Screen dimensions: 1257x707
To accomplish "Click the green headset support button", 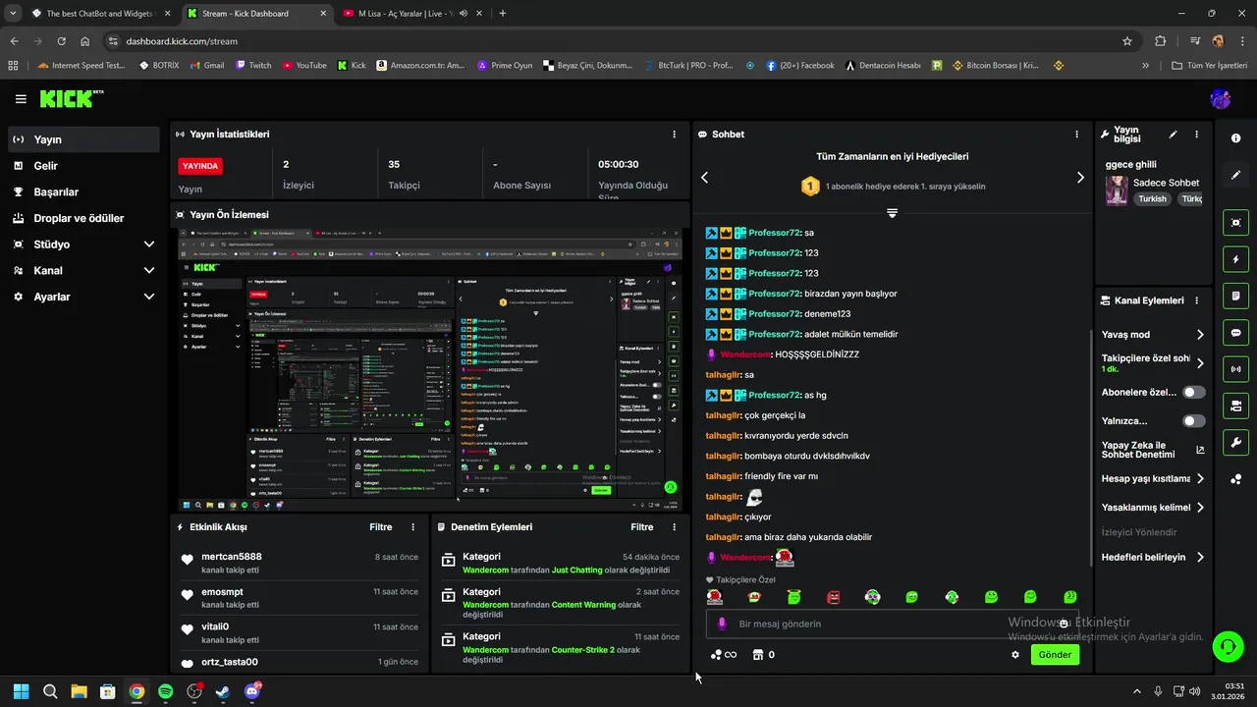I will pos(1228,646).
